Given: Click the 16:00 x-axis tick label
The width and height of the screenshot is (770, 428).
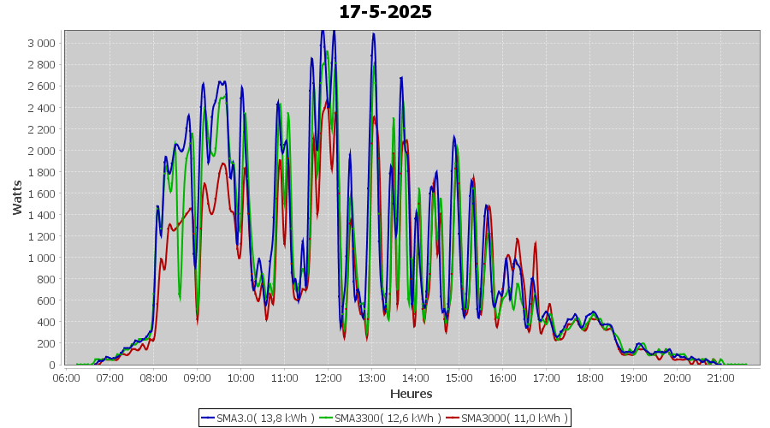Looking at the screenshot, I should pyautogui.click(x=502, y=377).
